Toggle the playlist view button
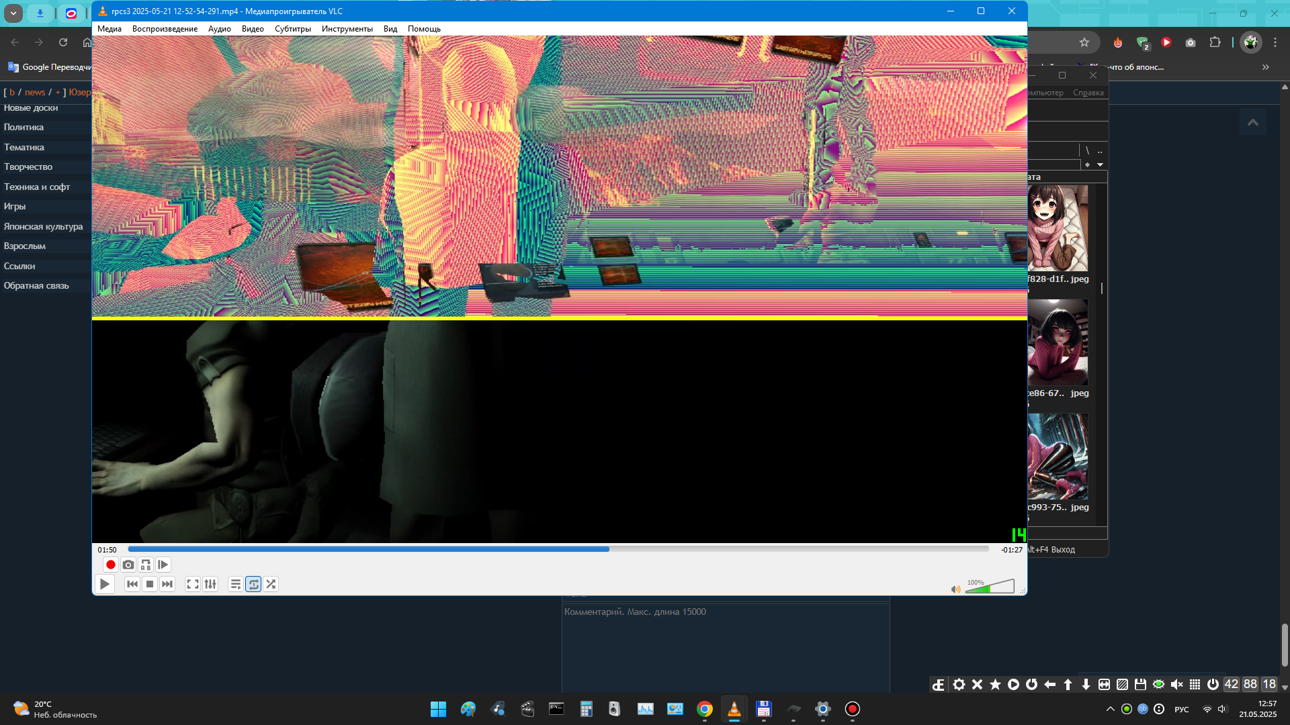 (x=235, y=584)
